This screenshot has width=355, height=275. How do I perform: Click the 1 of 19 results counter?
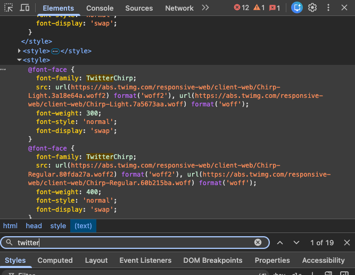pos(322,243)
